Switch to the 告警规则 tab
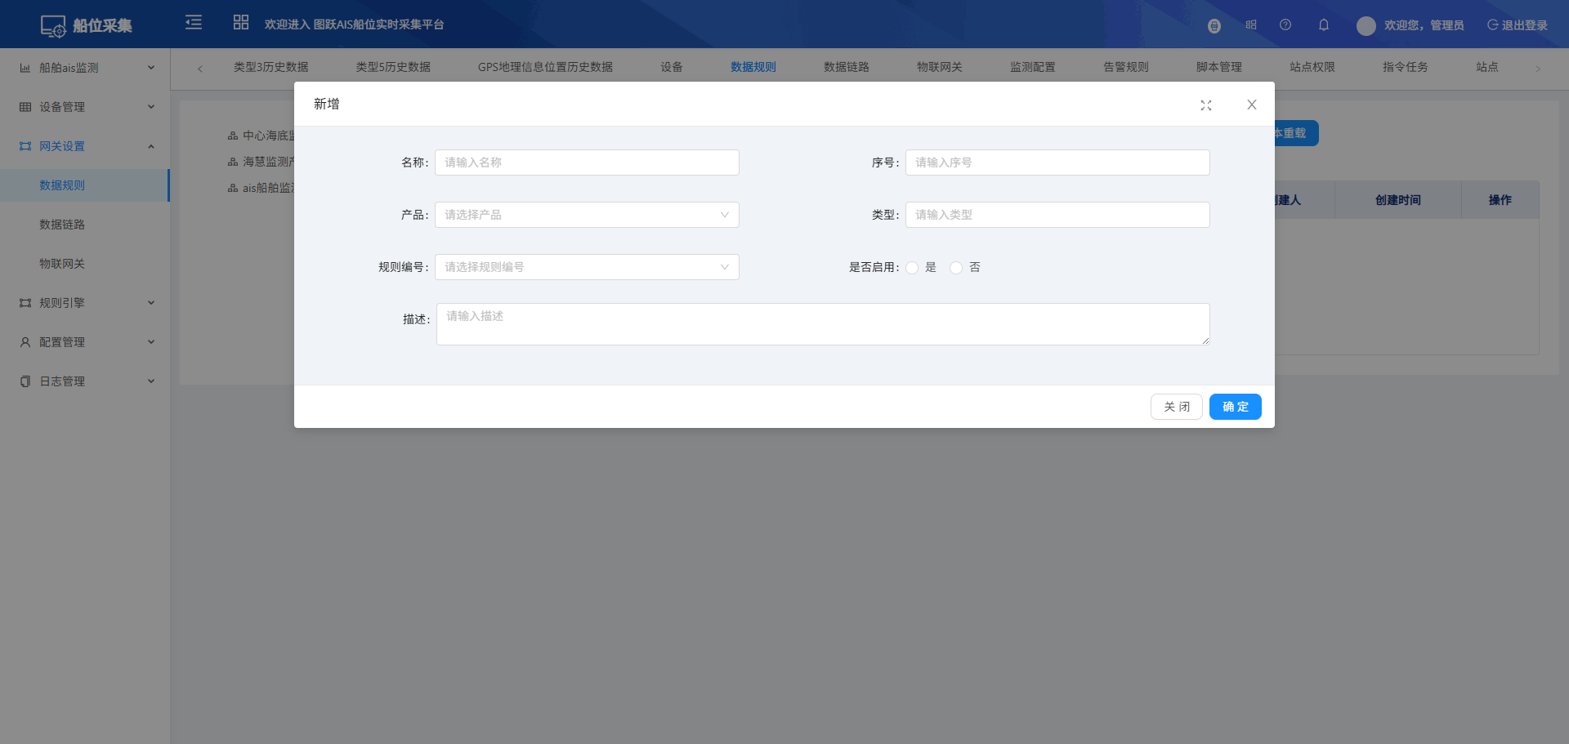This screenshot has width=1569, height=744. pos(1125,67)
